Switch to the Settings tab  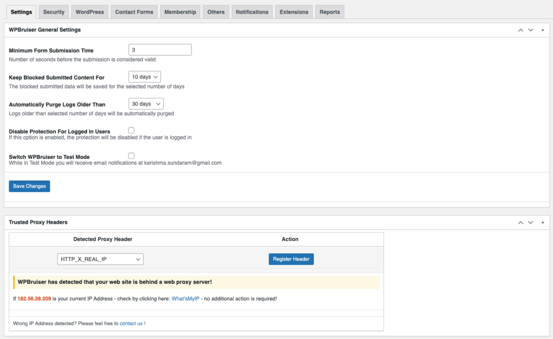[x=21, y=12]
